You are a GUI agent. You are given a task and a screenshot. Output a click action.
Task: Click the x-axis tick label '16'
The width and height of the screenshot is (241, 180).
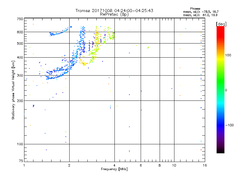(205, 165)
